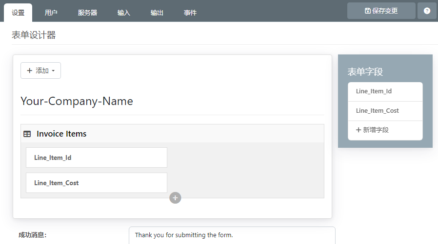Click the Line_Item_Cost field in Invoice Items

coord(96,183)
